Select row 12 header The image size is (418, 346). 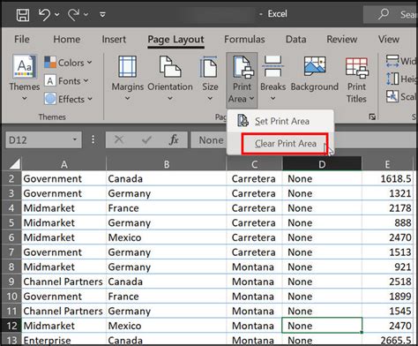coord(11,326)
